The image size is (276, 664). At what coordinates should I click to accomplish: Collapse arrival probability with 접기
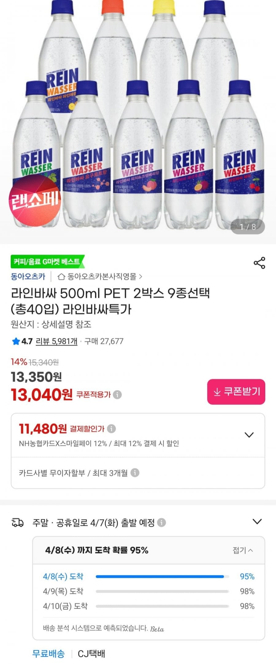point(243,550)
